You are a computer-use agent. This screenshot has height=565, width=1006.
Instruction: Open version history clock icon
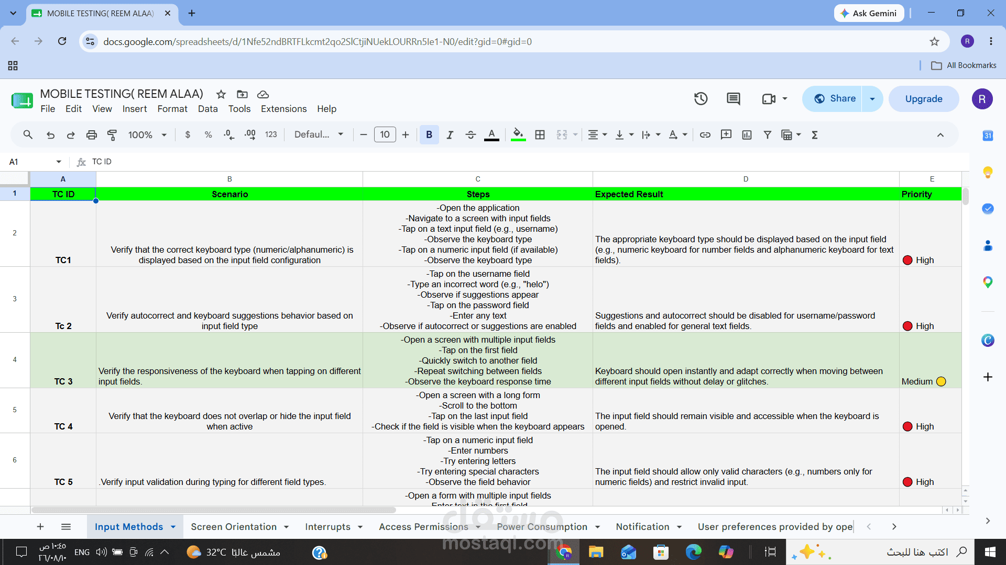(701, 98)
